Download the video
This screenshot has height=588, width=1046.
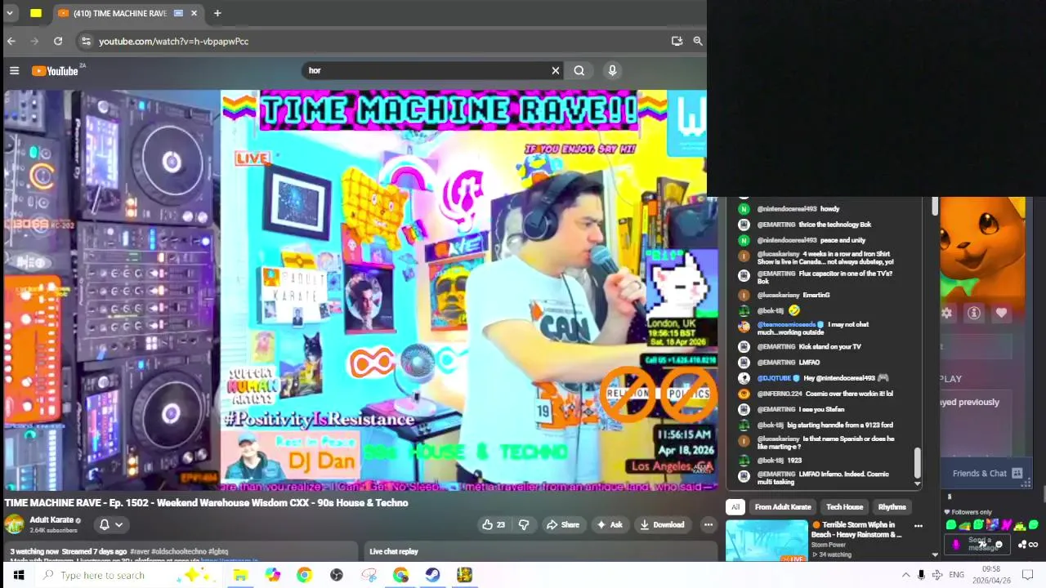coord(662,524)
